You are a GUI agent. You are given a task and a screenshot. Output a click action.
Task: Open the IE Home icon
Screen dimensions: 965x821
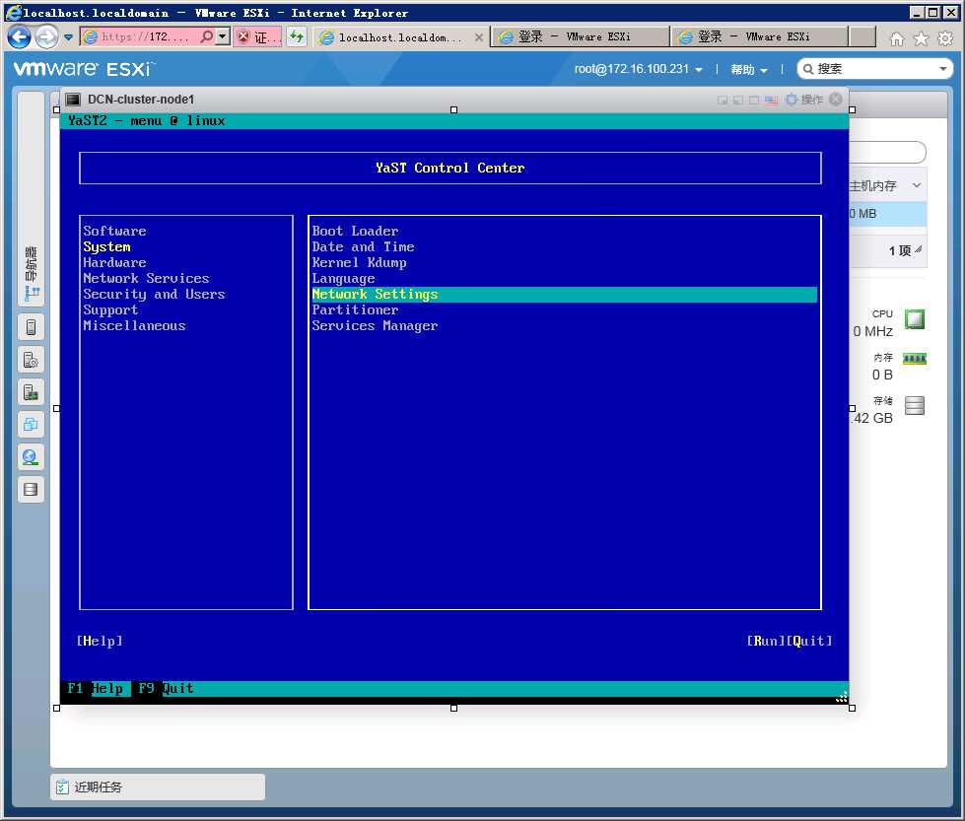897,38
